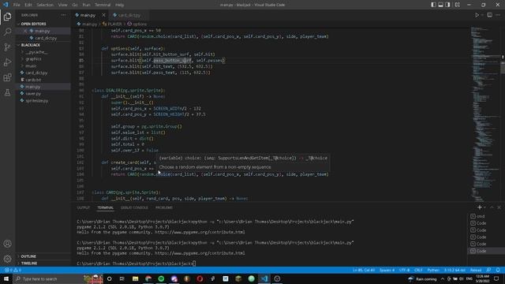The height and width of the screenshot is (284, 505).
Task: Open the Manage gear icon
Action: tap(7, 259)
